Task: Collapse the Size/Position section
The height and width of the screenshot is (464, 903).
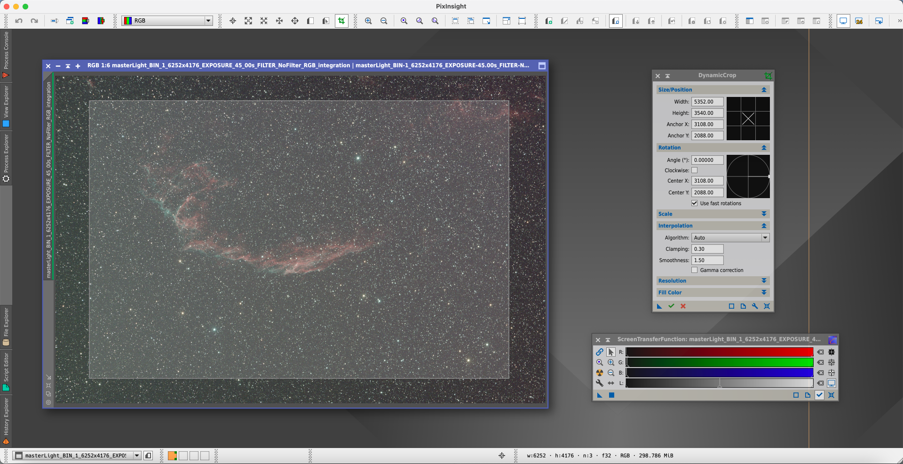Action: pos(764,90)
